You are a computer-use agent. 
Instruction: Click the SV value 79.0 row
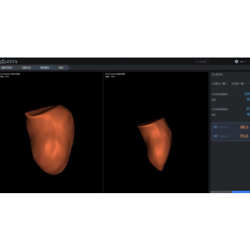231,136
